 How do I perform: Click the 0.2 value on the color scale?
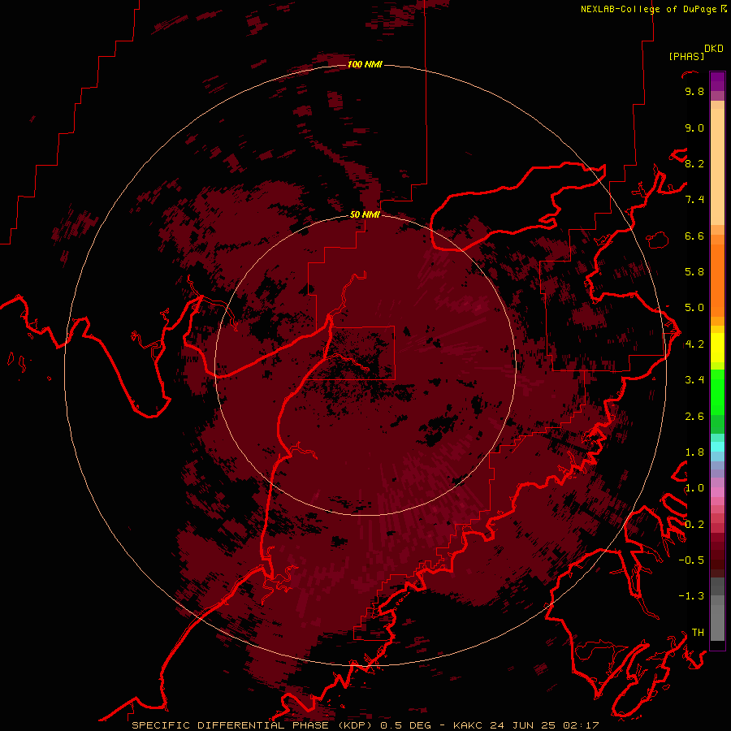[x=694, y=525]
